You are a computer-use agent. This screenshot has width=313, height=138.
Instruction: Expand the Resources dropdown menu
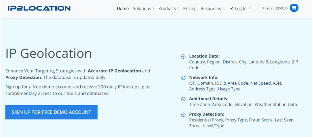(213, 8)
